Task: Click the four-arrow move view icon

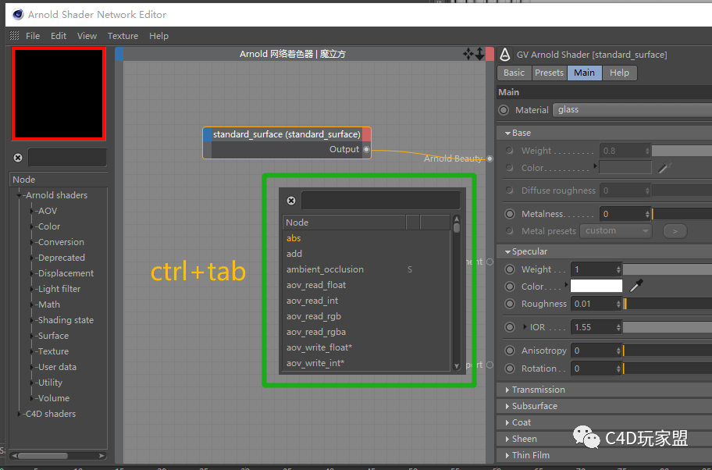Action: pos(468,54)
